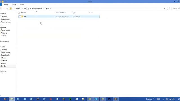Refresh the Java folder view
Screen dimensions: 180x101
[x=168, y=9]
